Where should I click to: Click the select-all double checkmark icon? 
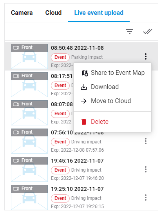click(148, 31)
